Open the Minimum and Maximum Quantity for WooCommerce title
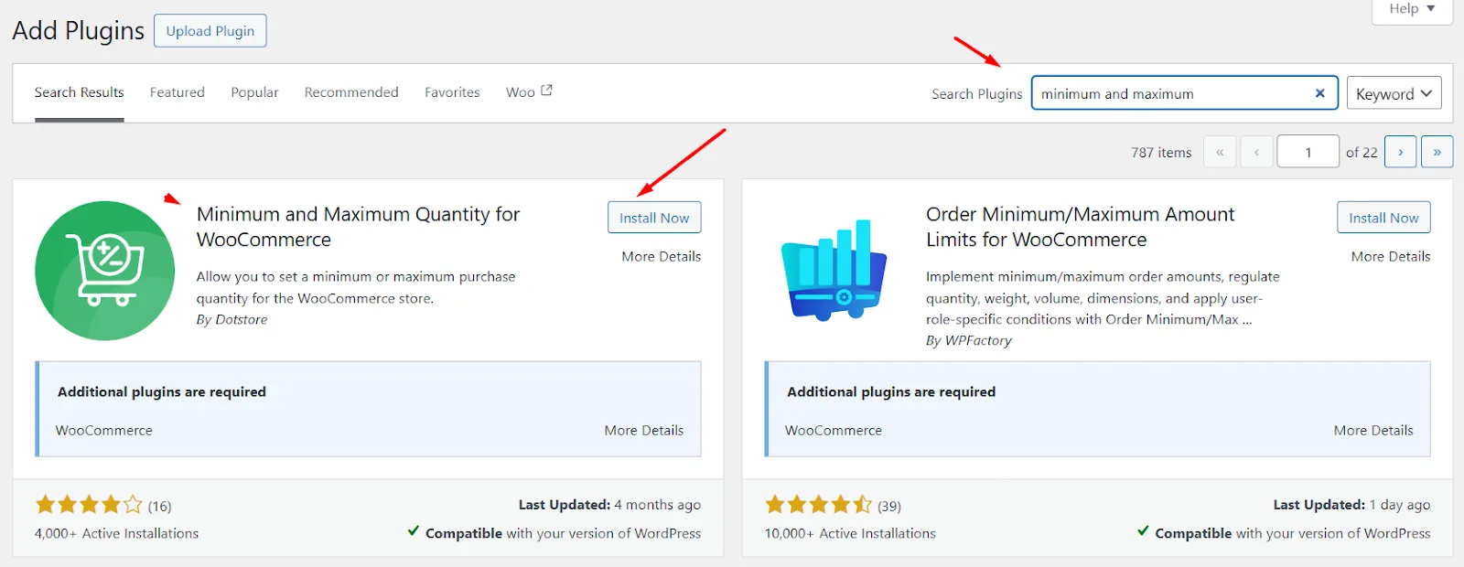 click(358, 227)
